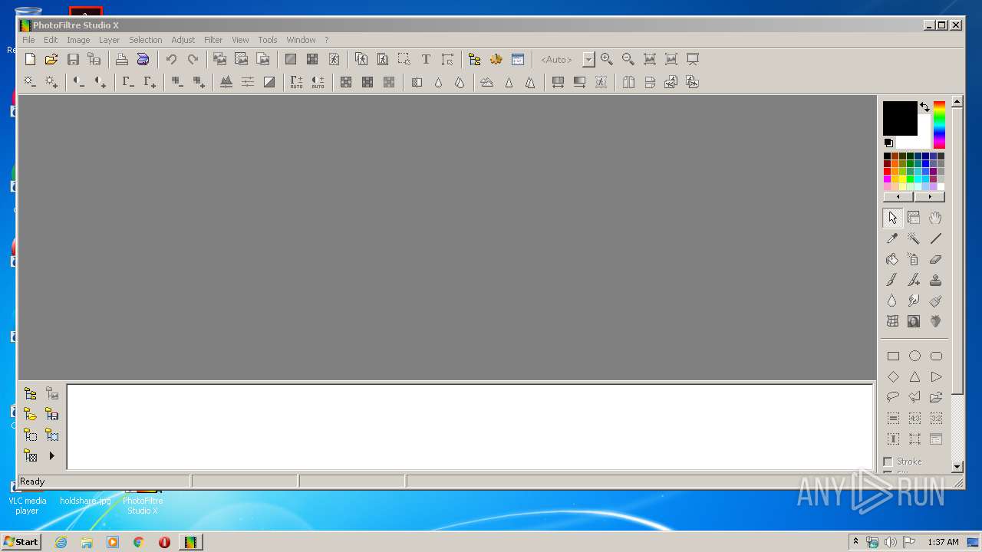Open an image file via the folder icon
Viewport: 982px width, 552px height.
coord(51,59)
